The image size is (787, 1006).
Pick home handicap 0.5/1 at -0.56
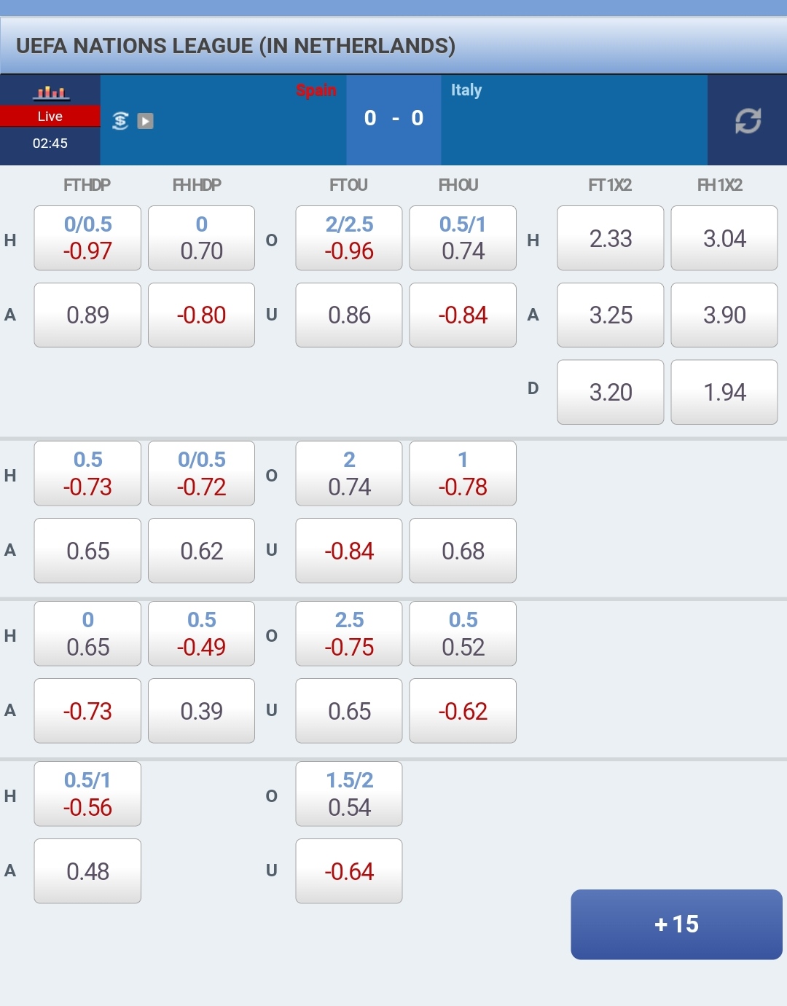87,794
